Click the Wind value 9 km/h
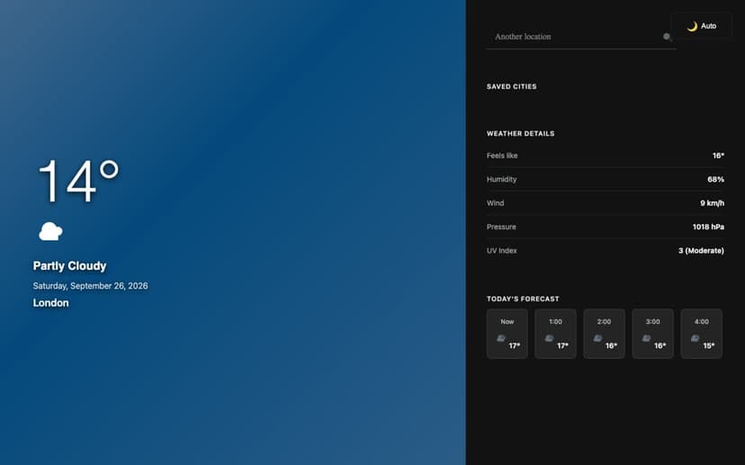 (713, 202)
